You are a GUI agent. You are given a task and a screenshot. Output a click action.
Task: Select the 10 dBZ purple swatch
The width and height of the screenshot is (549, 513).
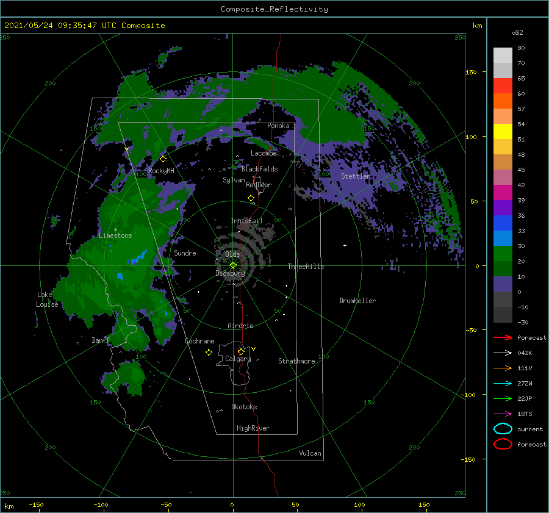[503, 284]
